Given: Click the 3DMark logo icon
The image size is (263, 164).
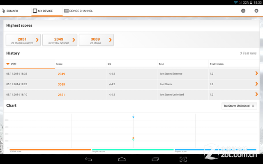Looking at the screenshot, I should [x=3, y=11].
